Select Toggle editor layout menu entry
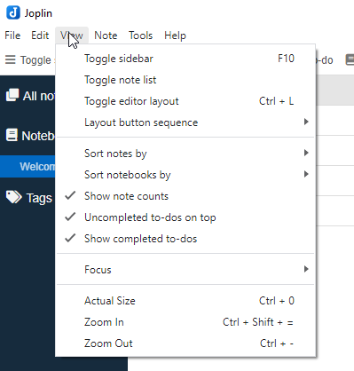This screenshot has width=354, height=371. point(185,101)
